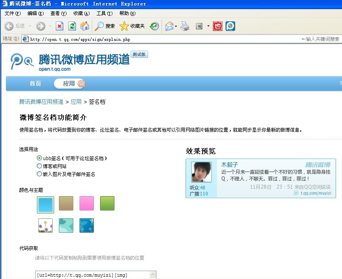342x279 pixels.
Task: Click the 测试版 badge
Action: click(139, 54)
